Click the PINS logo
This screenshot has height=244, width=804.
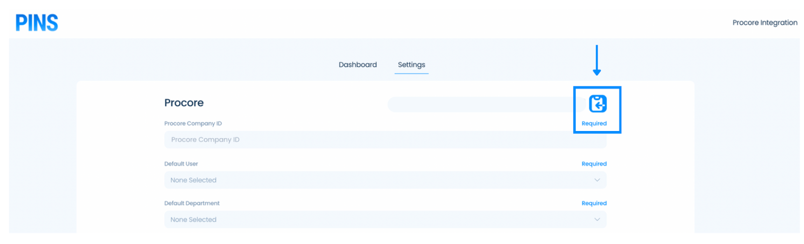pos(37,23)
